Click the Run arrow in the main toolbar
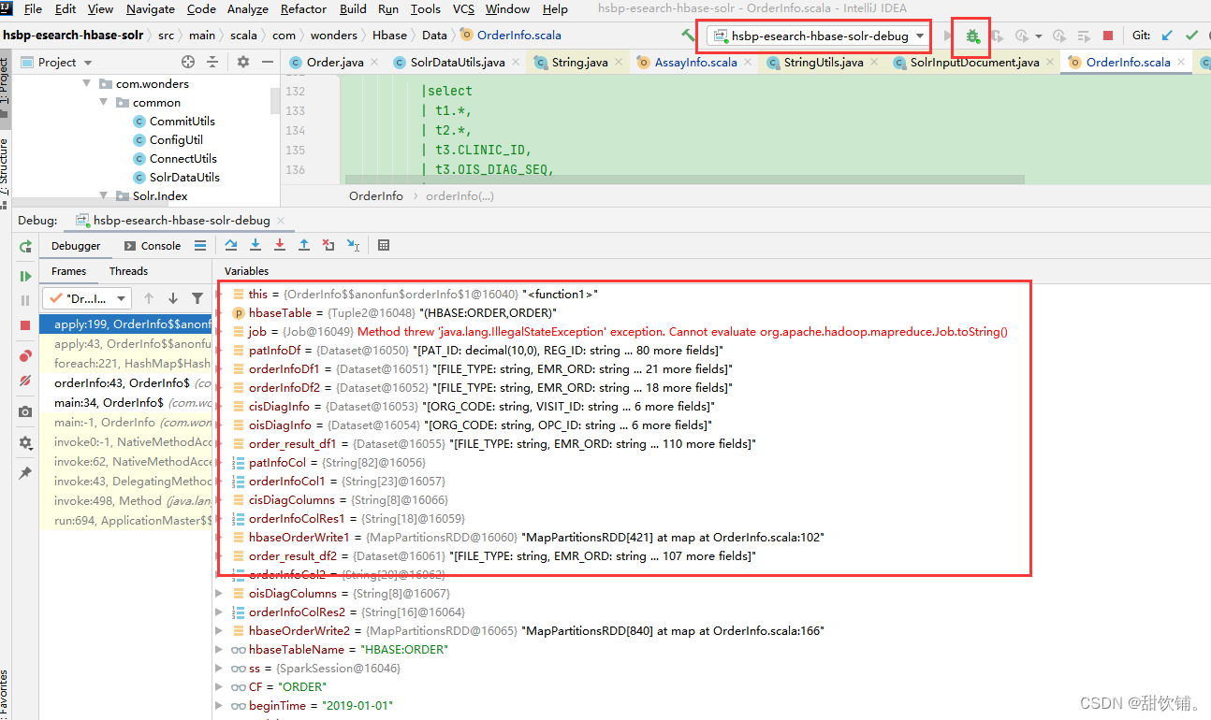The image size is (1211, 720). [x=948, y=36]
